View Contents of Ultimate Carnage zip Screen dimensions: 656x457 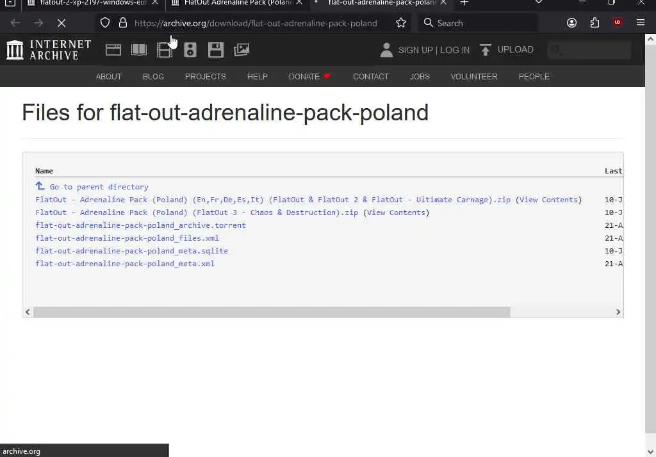548,200
